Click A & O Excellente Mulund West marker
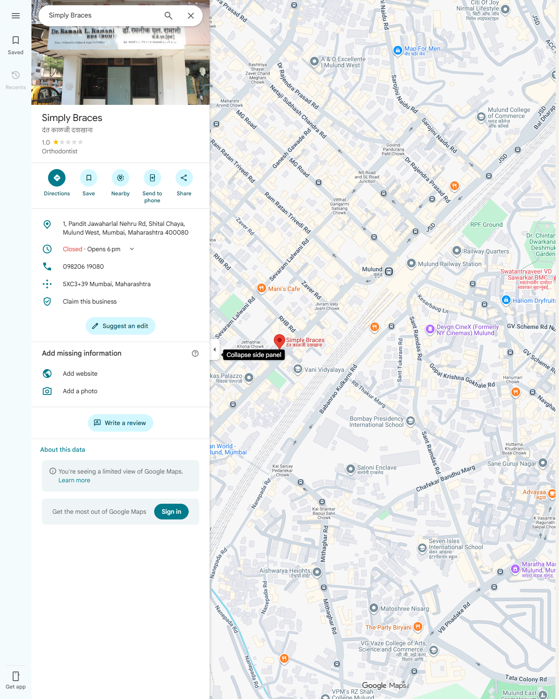559x699 pixels. tap(314, 62)
